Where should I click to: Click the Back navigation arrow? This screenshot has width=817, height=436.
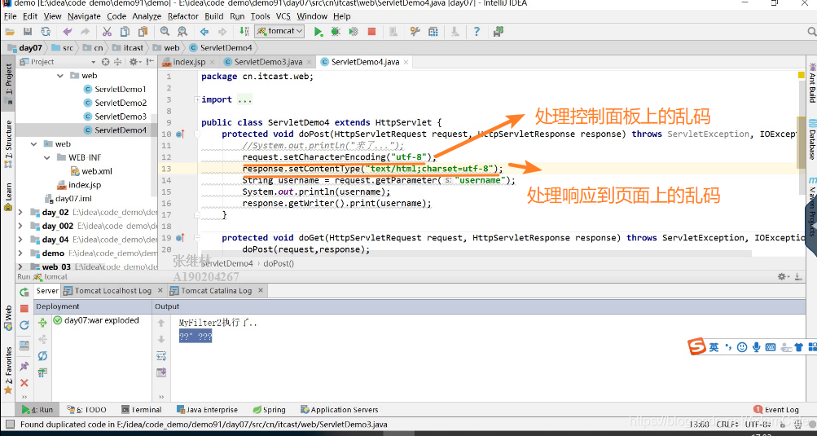(204, 32)
